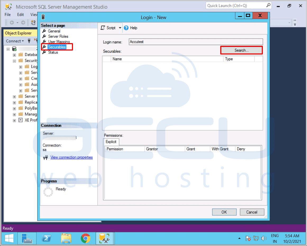This screenshot has height=246, width=307.
Task: Select the Explicit permissions tab
Action: (111, 142)
